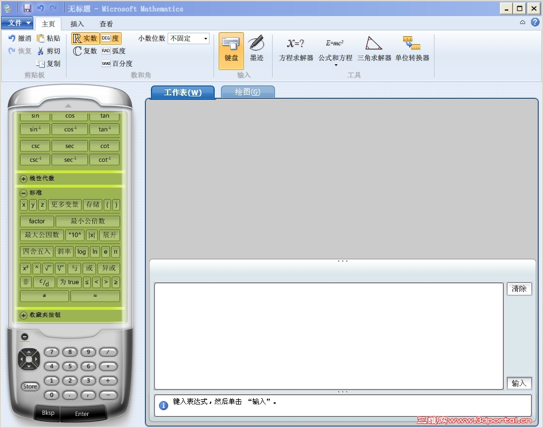
Task: Select 复数 complex number mode
Action: (85, 51)
